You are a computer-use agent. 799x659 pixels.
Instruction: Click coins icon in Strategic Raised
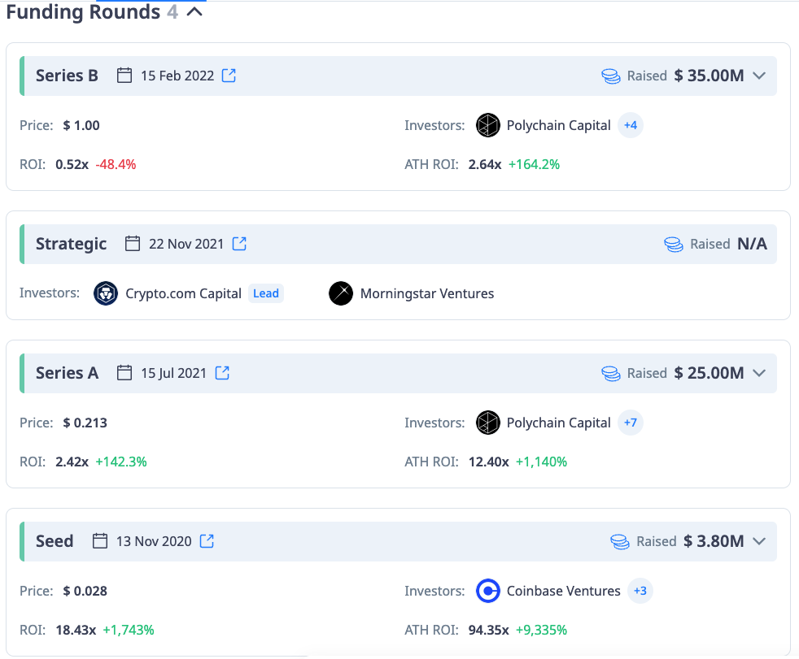pyautogui.click(x=674, y=245)
